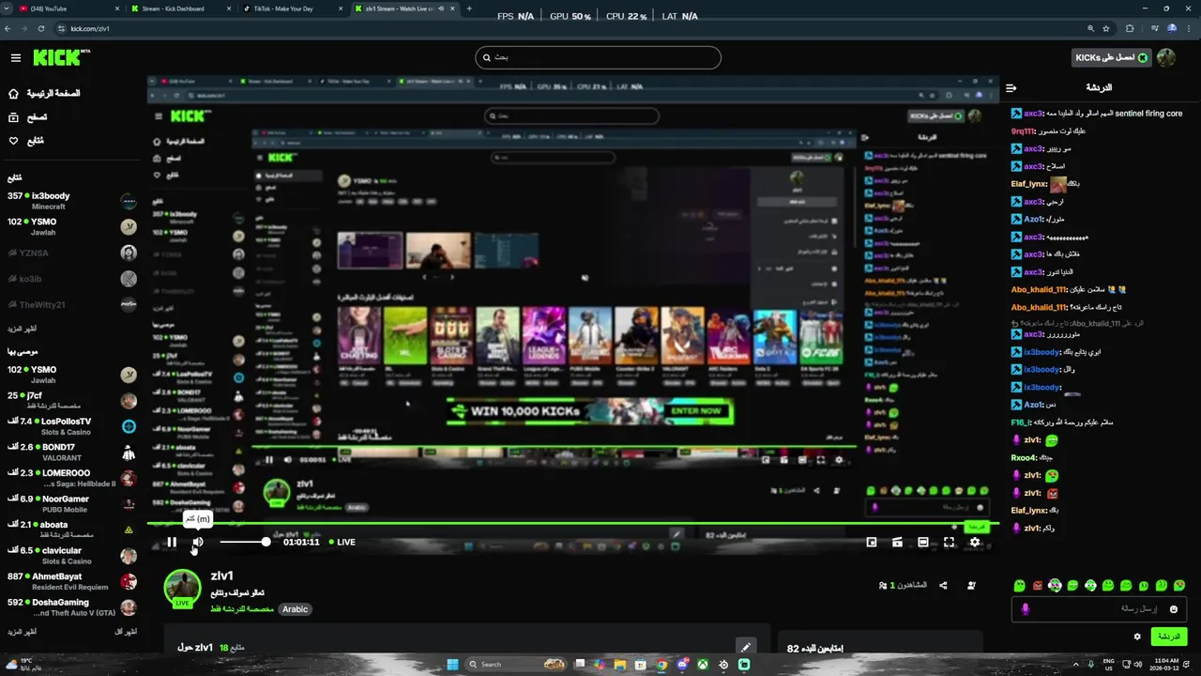Click username Rxoo4 in chat
The height and width of the screenshot is (676, 1201).
click(x=1023, y=457)
